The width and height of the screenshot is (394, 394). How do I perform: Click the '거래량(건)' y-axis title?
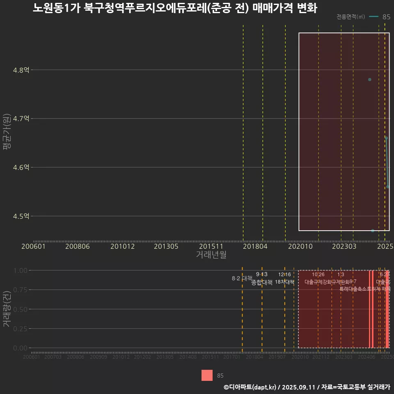point(7,309)
